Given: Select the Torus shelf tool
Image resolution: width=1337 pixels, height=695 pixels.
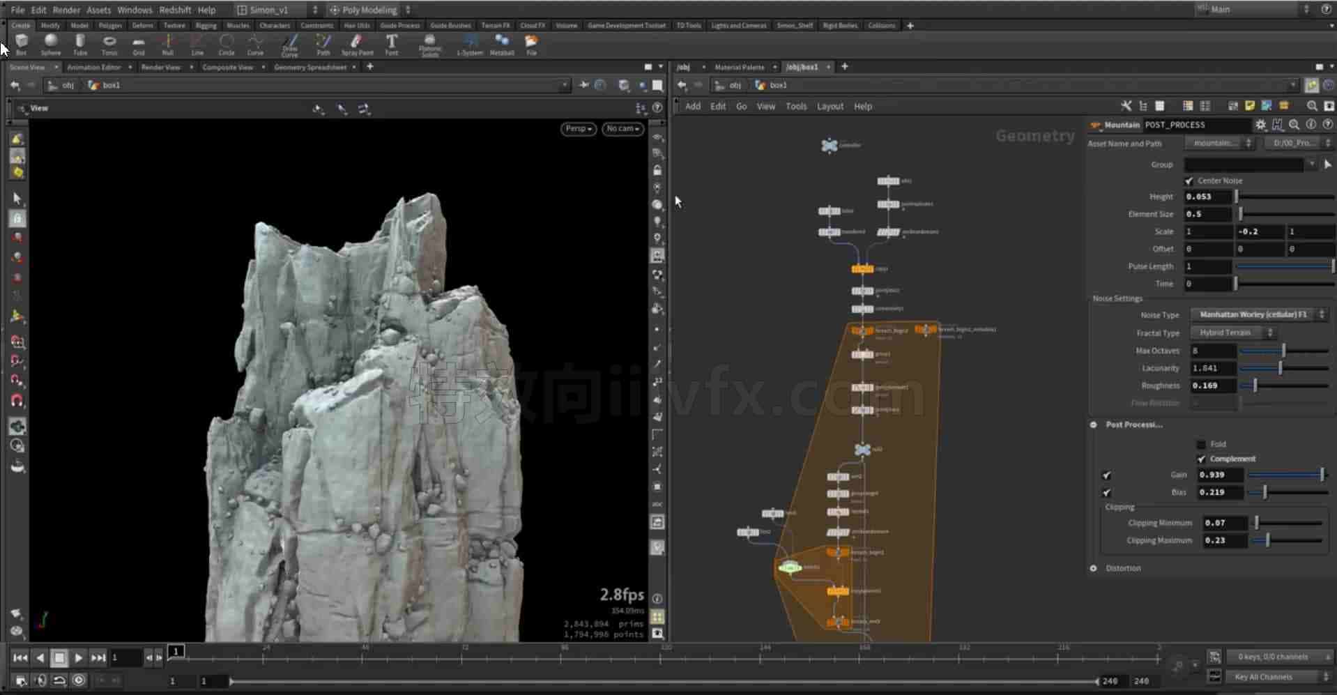Looking at the screenshot, I should click(x=109, y=45).
